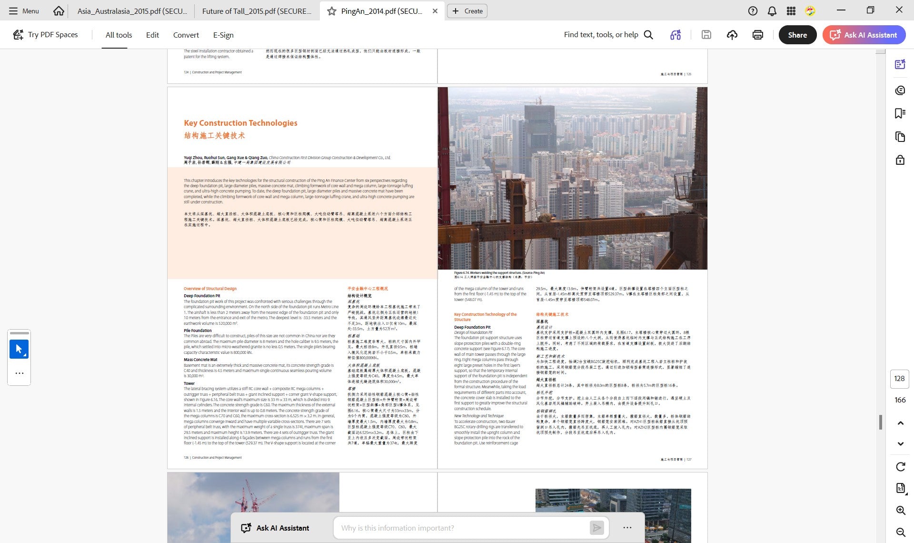Image resolution: width=914 pixels, height=543 pixels.
Task: Open the AI Assistant panel icon in right sidebar
Action: (x=900, y=64)
